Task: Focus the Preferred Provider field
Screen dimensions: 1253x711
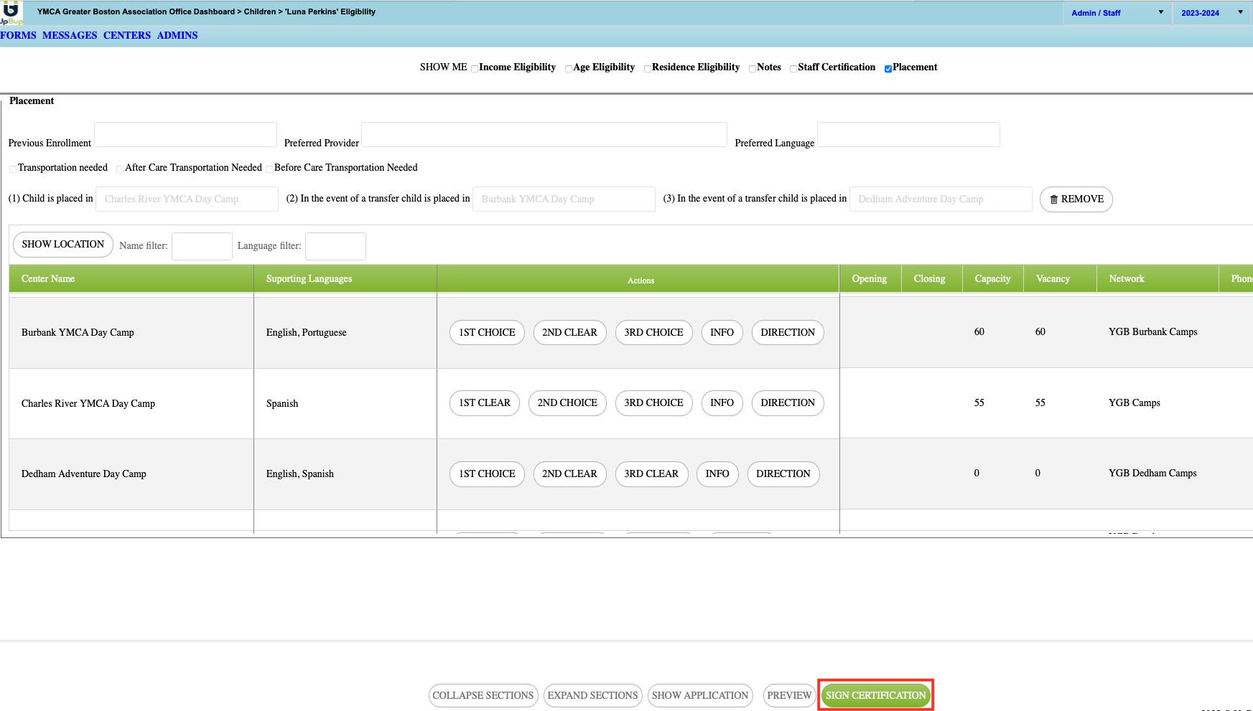Action: pos(544,135)
